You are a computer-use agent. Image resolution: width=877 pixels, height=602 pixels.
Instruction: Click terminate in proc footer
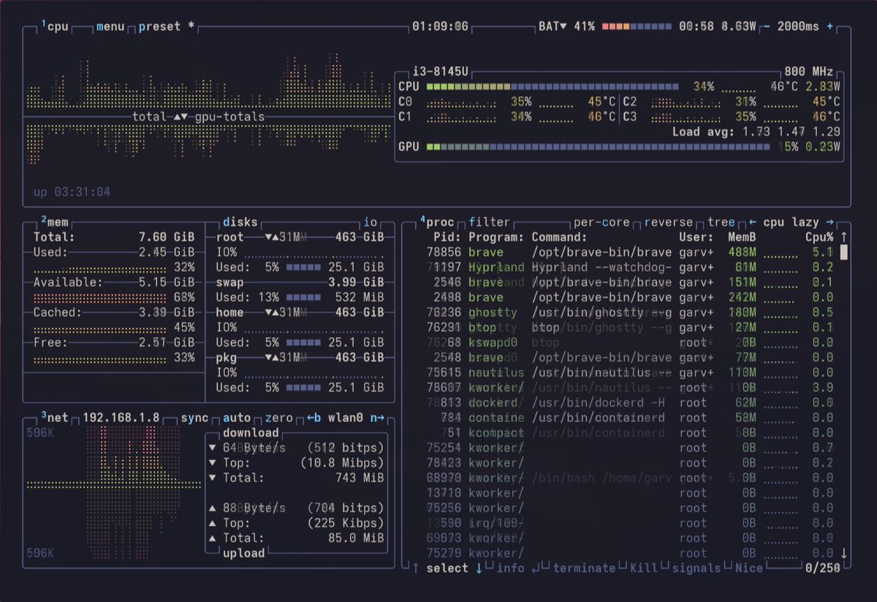585,568
